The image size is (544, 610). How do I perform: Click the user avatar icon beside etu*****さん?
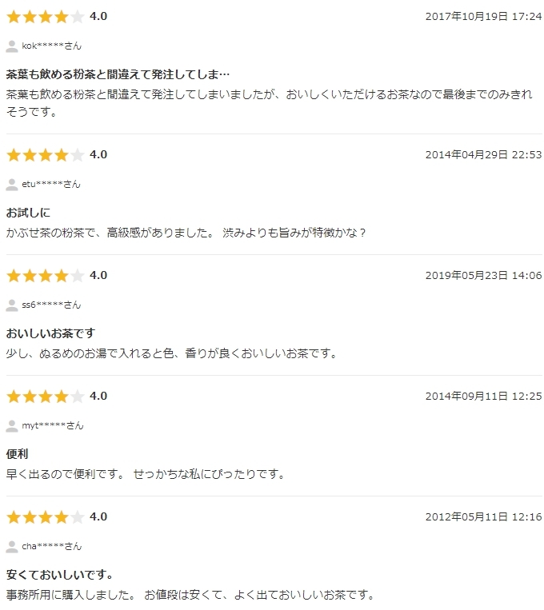[x=12, y=185]
